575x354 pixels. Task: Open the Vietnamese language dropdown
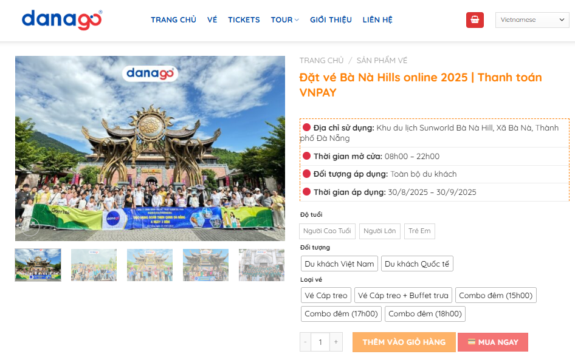pos(532,20)
